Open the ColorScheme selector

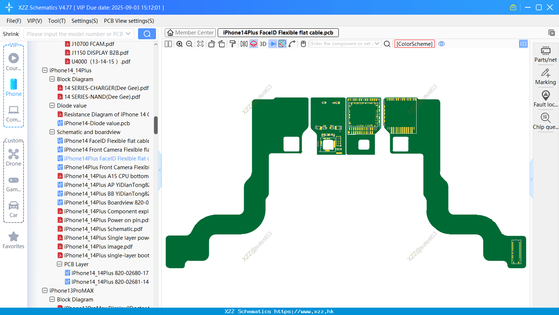(414, 44)
